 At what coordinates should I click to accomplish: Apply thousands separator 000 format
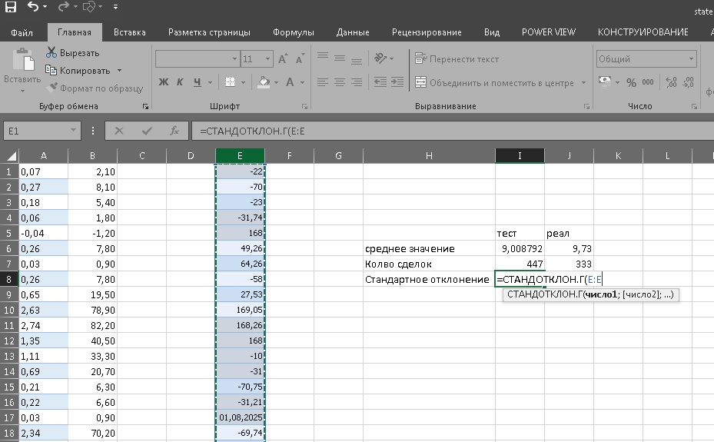pos(648,82)
